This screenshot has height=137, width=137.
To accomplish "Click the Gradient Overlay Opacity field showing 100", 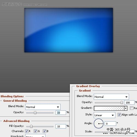I will tap(129, 102).
